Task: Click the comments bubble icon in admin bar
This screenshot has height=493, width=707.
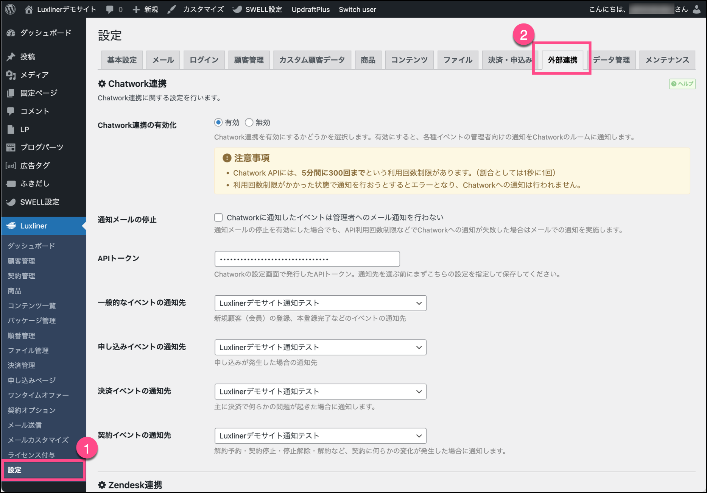Action: (x=110, y=9)
